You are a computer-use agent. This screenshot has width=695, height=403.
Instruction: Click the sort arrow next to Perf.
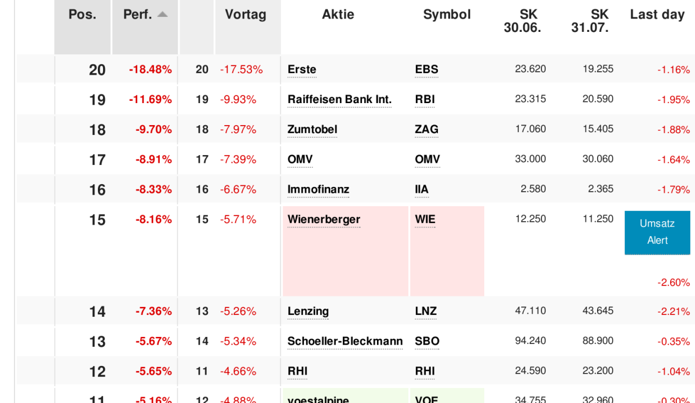(x=162, y=15)
